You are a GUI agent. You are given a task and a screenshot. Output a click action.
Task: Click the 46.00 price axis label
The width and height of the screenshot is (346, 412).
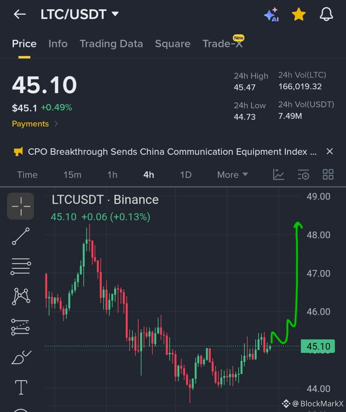pos(318,312)
